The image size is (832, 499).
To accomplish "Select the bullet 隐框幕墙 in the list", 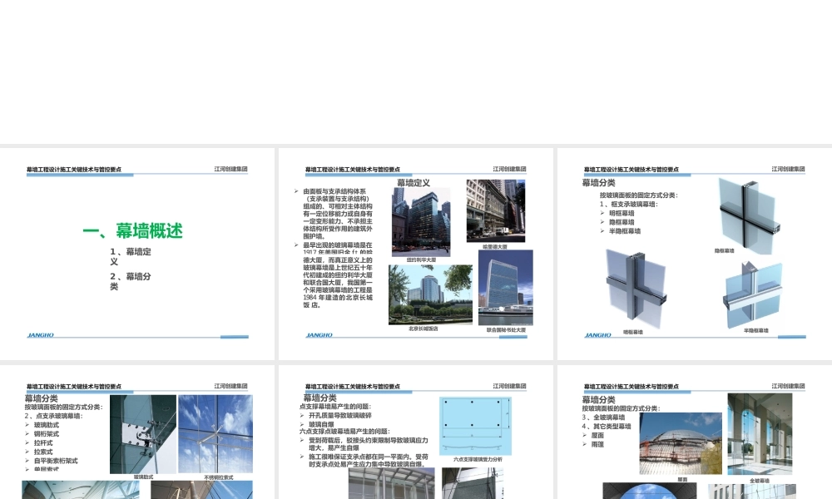I will coord(622,222).
